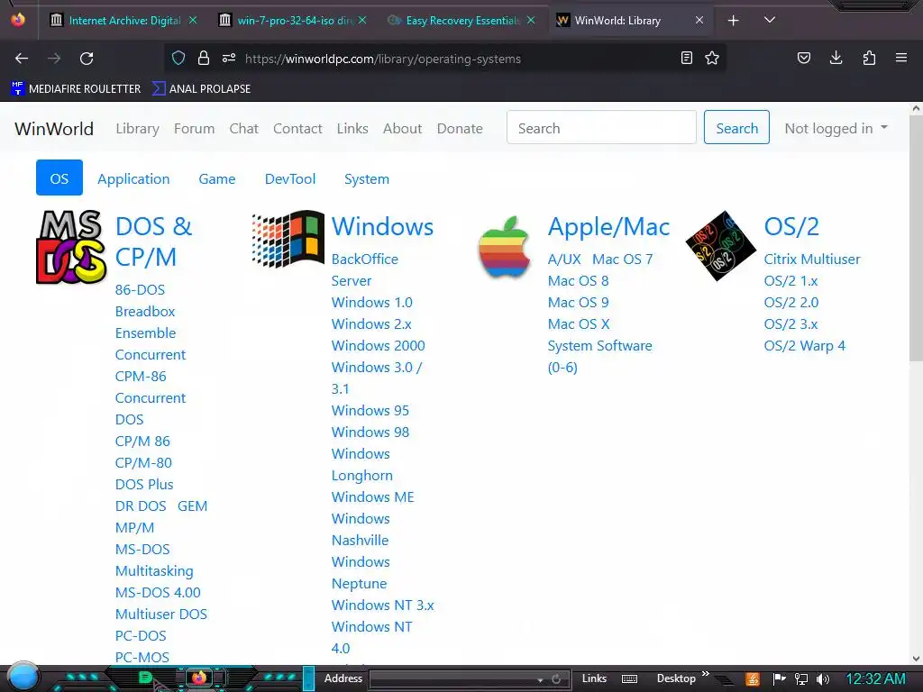Click the padlock site security icon
Viewport: 923px width, 692px height.
click(204, 58)
